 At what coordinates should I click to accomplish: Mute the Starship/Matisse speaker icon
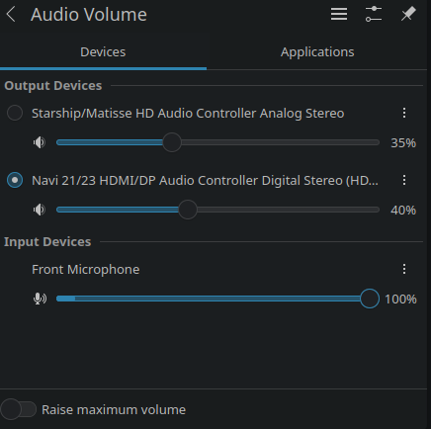pos(40,142)
